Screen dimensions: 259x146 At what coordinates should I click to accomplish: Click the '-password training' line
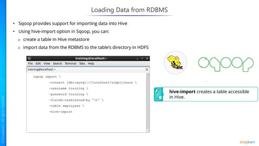pos(68,94)
